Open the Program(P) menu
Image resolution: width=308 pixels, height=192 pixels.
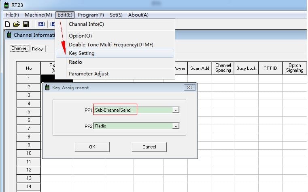[91, 15]
